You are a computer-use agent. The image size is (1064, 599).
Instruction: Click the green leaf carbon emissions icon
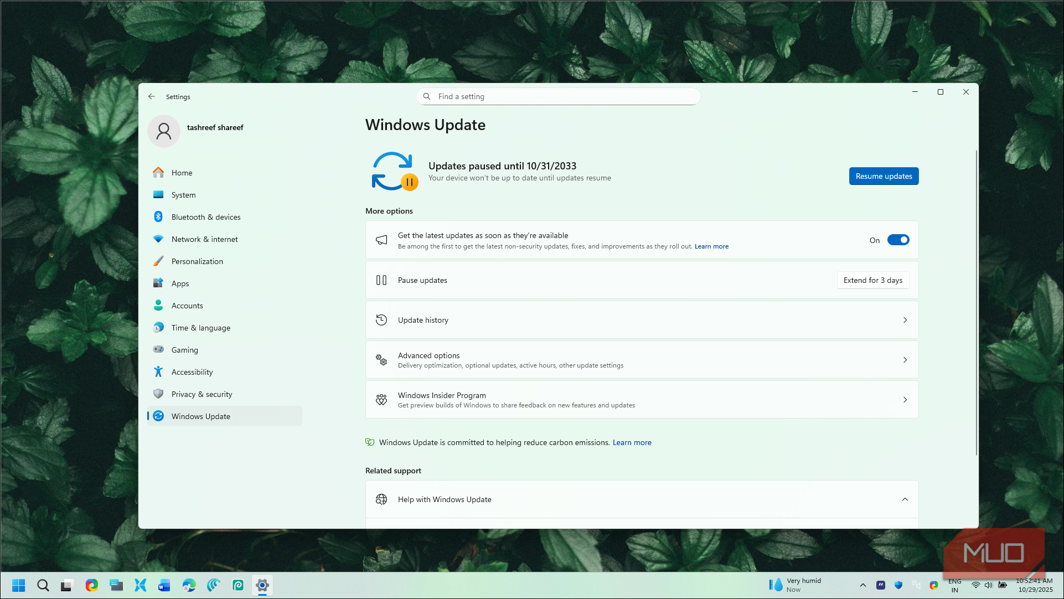tap(370, 442)
